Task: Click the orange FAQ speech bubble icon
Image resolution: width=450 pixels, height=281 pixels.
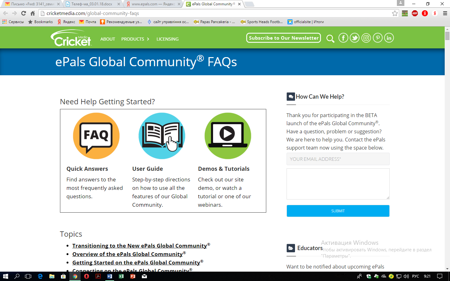Action: point(96,136)
